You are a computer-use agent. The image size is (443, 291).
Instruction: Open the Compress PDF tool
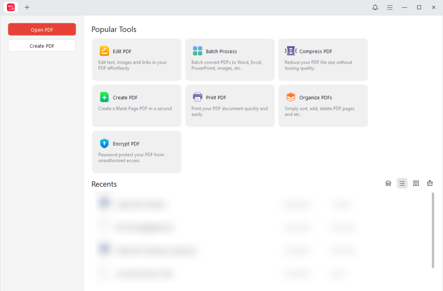[x=323, y=59]
